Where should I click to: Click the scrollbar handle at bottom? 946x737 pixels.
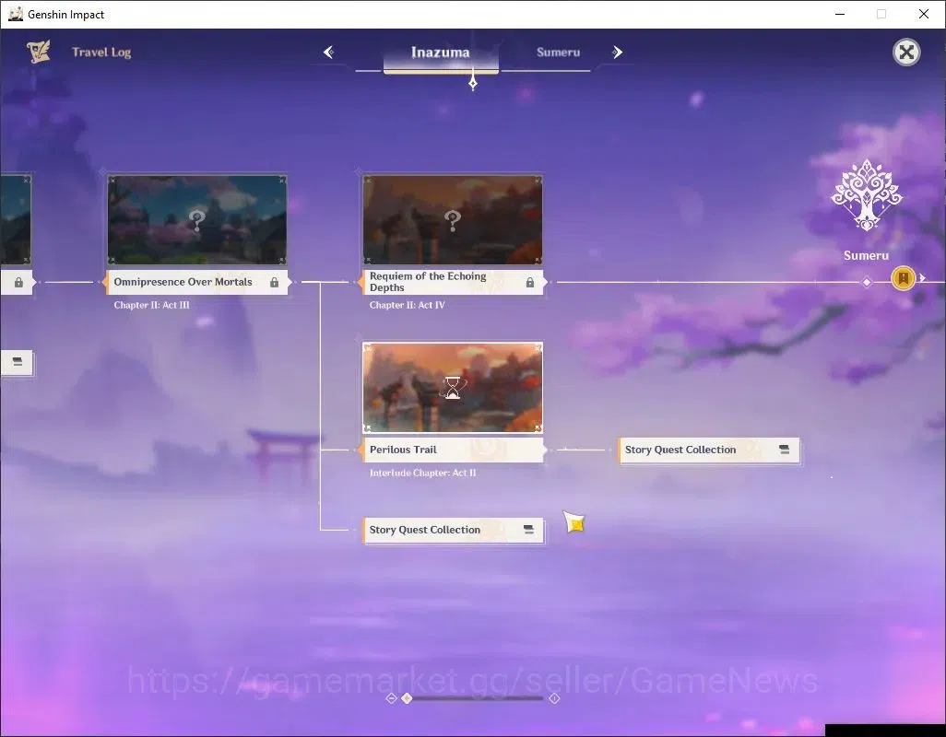408,697
